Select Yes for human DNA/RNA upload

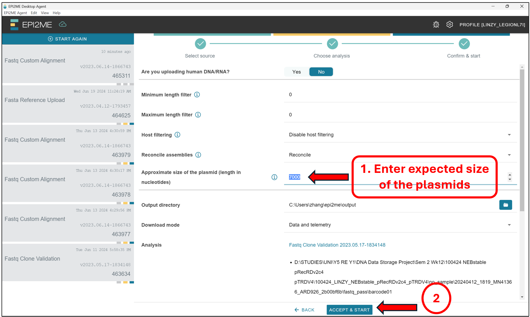(x=296, y=72)
